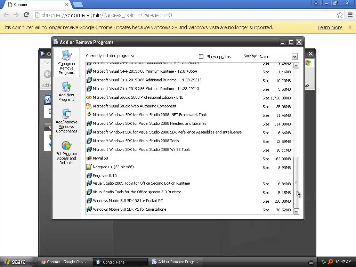Select icon of SDK Headers and Libraries entry

click(x=89, y=123)
